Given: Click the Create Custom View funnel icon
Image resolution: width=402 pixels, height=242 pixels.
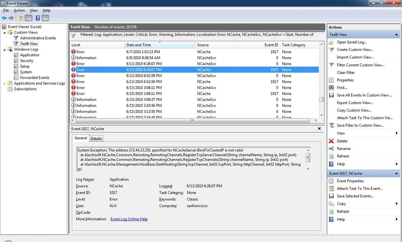Looking at the screenshot, I should point(331,50).
